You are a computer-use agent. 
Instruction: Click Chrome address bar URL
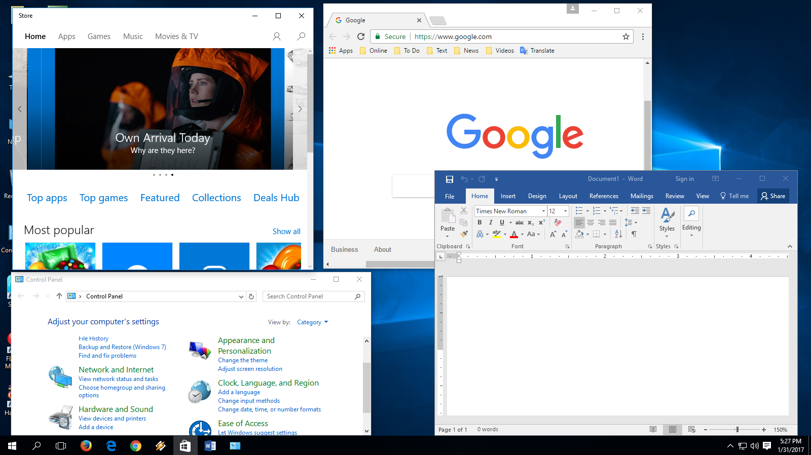453,36
